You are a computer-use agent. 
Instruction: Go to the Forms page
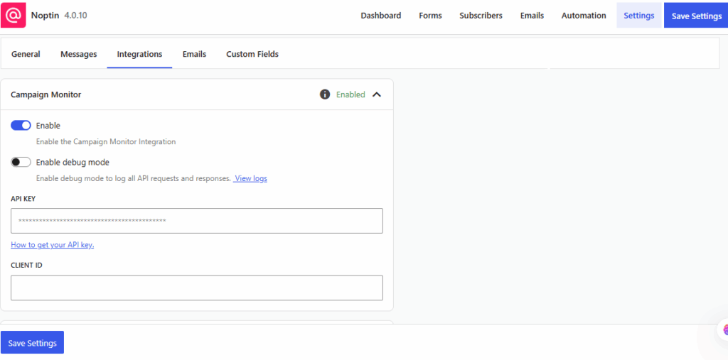[430, 16]
